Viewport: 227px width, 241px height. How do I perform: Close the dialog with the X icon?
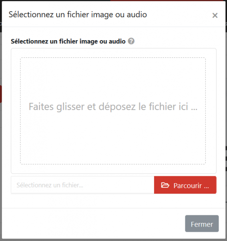215,15
